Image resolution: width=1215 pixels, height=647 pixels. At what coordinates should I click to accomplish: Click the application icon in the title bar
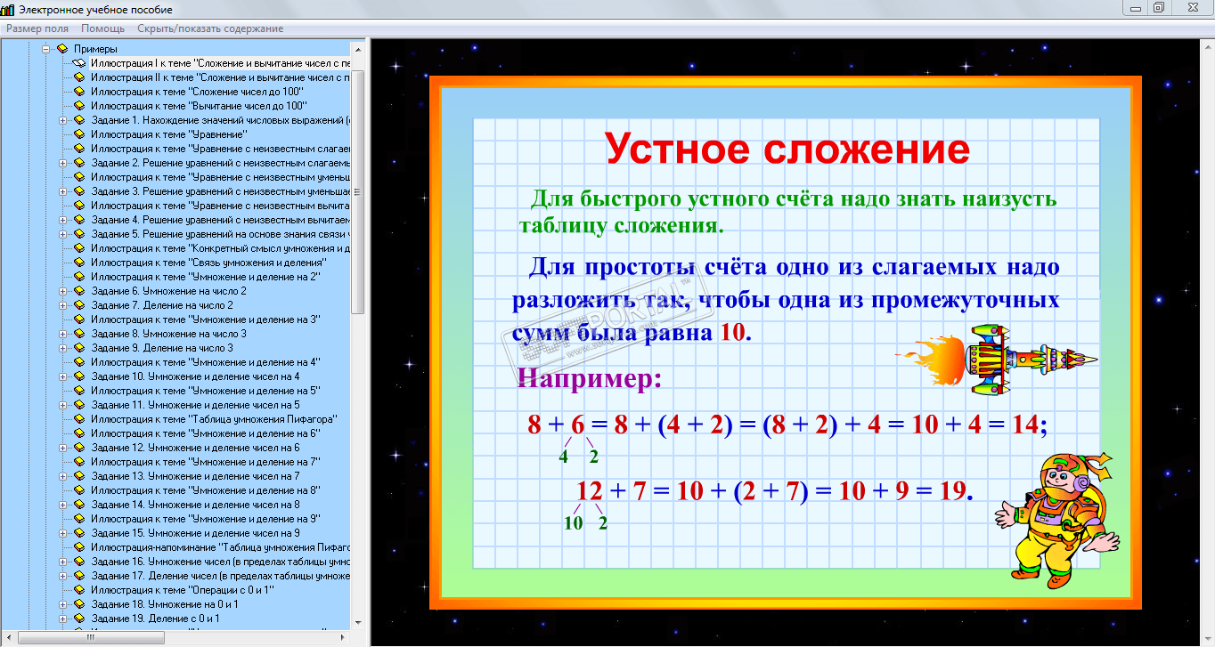[x=8, y=9]
